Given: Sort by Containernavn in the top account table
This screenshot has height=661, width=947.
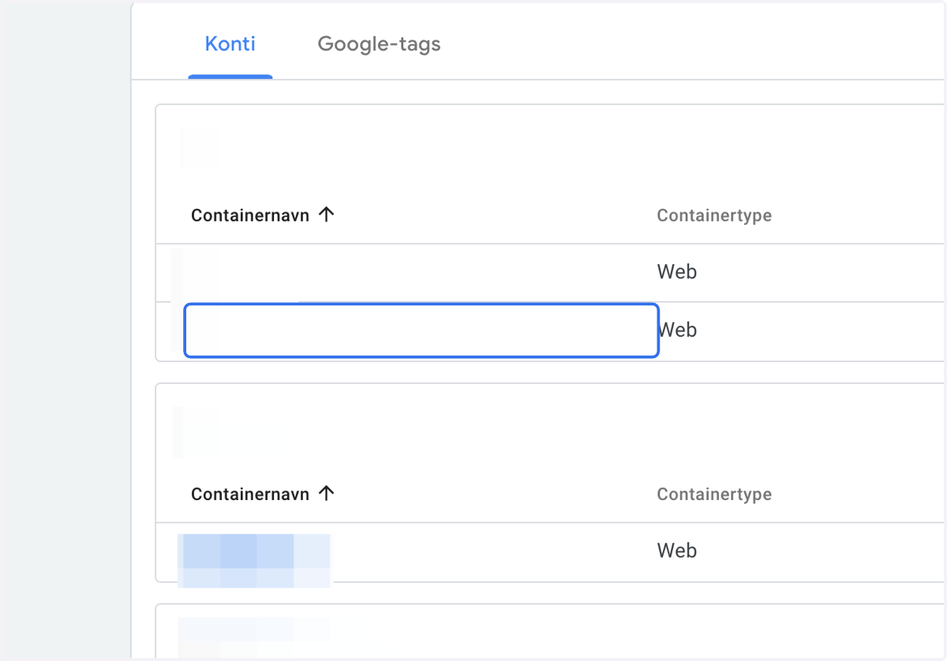Looking at the screenshot, I should pyautogui.click(x=250, y=215).
